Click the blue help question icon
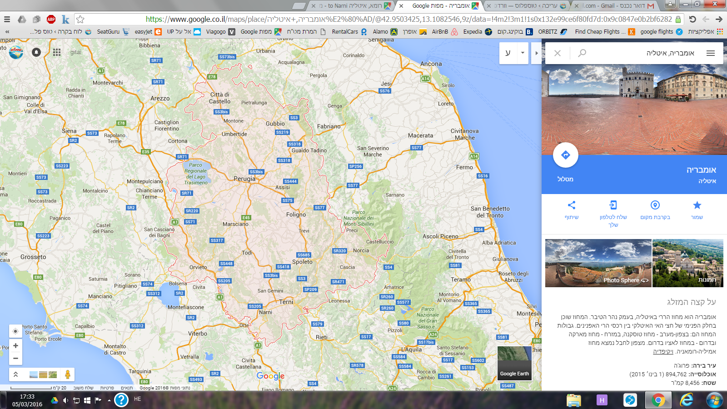Viewport: 727px width, 409px height. (x=121, y=400)
